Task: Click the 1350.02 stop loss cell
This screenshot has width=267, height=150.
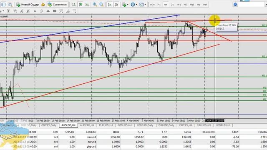Action: point(139,137)
